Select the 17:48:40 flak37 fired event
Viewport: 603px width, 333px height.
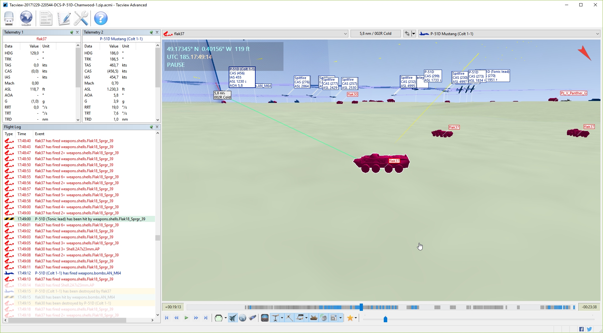point(79,141)
